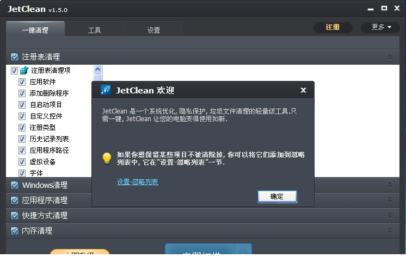Uncheck the 注册表清理项 root checkbox
Screen dimensions: 406x264
(14, 71)
